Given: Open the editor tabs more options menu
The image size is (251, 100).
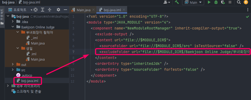Looking at the screenshot, I should pos(248,10).
